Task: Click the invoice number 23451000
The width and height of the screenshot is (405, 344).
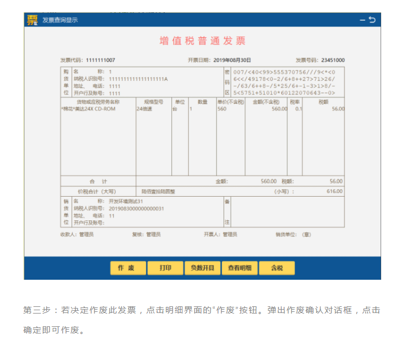Action: pos(332,60)
